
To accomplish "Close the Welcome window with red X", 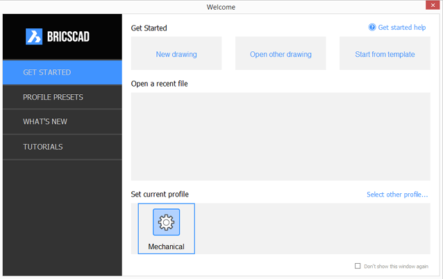I will click(x=433, y=6).
